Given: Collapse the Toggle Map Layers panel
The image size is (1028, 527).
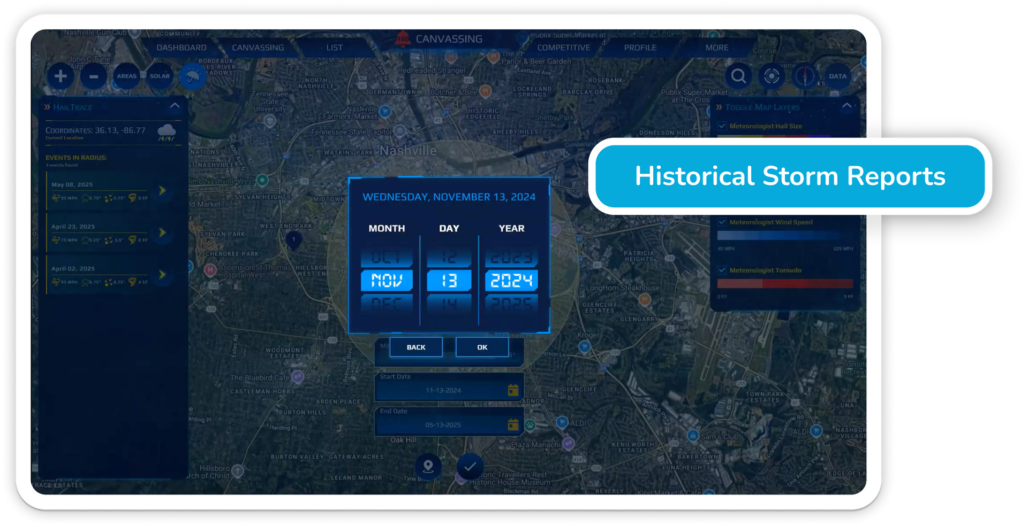Looking at the screenshot, I should [846, 106].
